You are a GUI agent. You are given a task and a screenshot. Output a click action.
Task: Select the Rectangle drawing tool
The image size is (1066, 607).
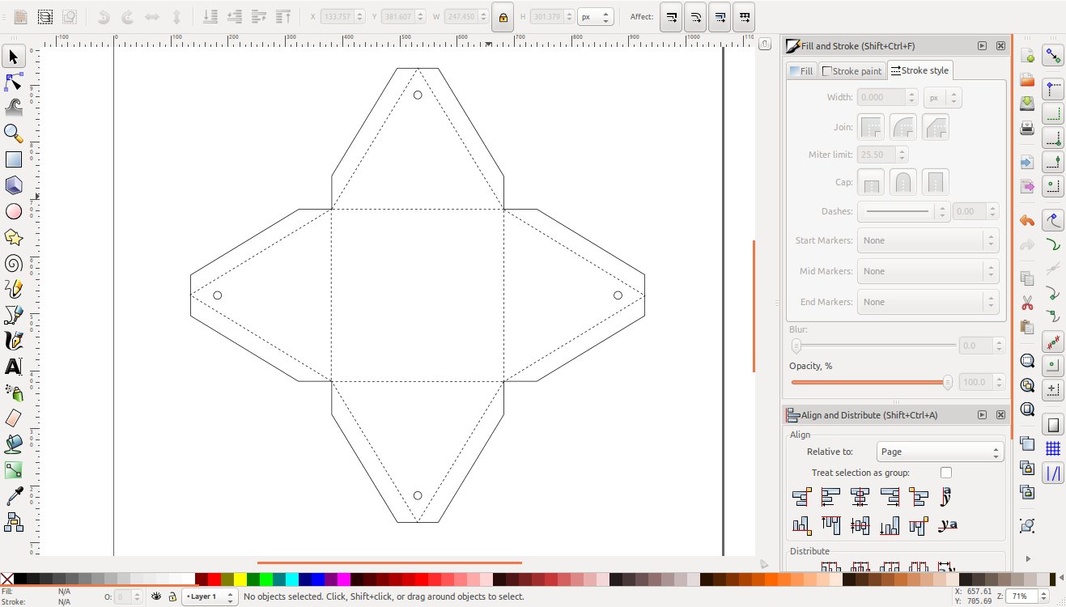(x=14, y=159)
